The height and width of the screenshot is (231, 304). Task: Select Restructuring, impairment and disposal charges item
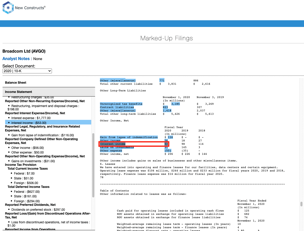(43, 108)
